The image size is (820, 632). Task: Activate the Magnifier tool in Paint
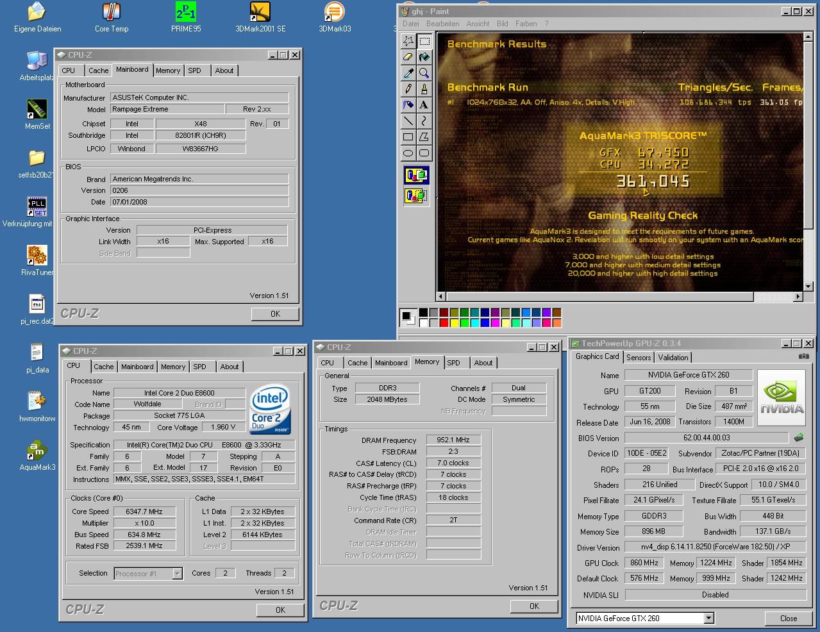point(424,73)
